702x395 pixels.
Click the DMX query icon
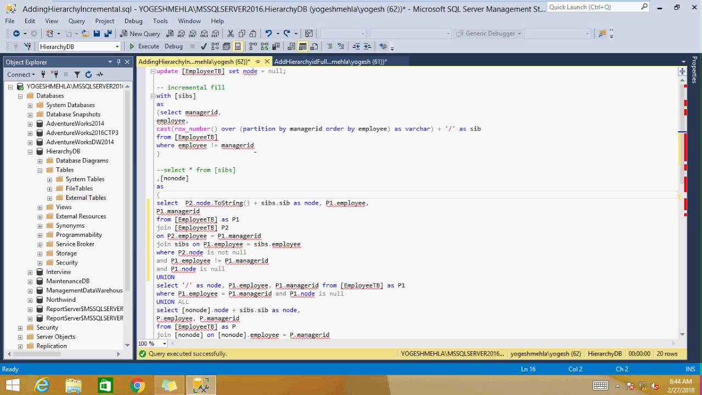point(193,33)
